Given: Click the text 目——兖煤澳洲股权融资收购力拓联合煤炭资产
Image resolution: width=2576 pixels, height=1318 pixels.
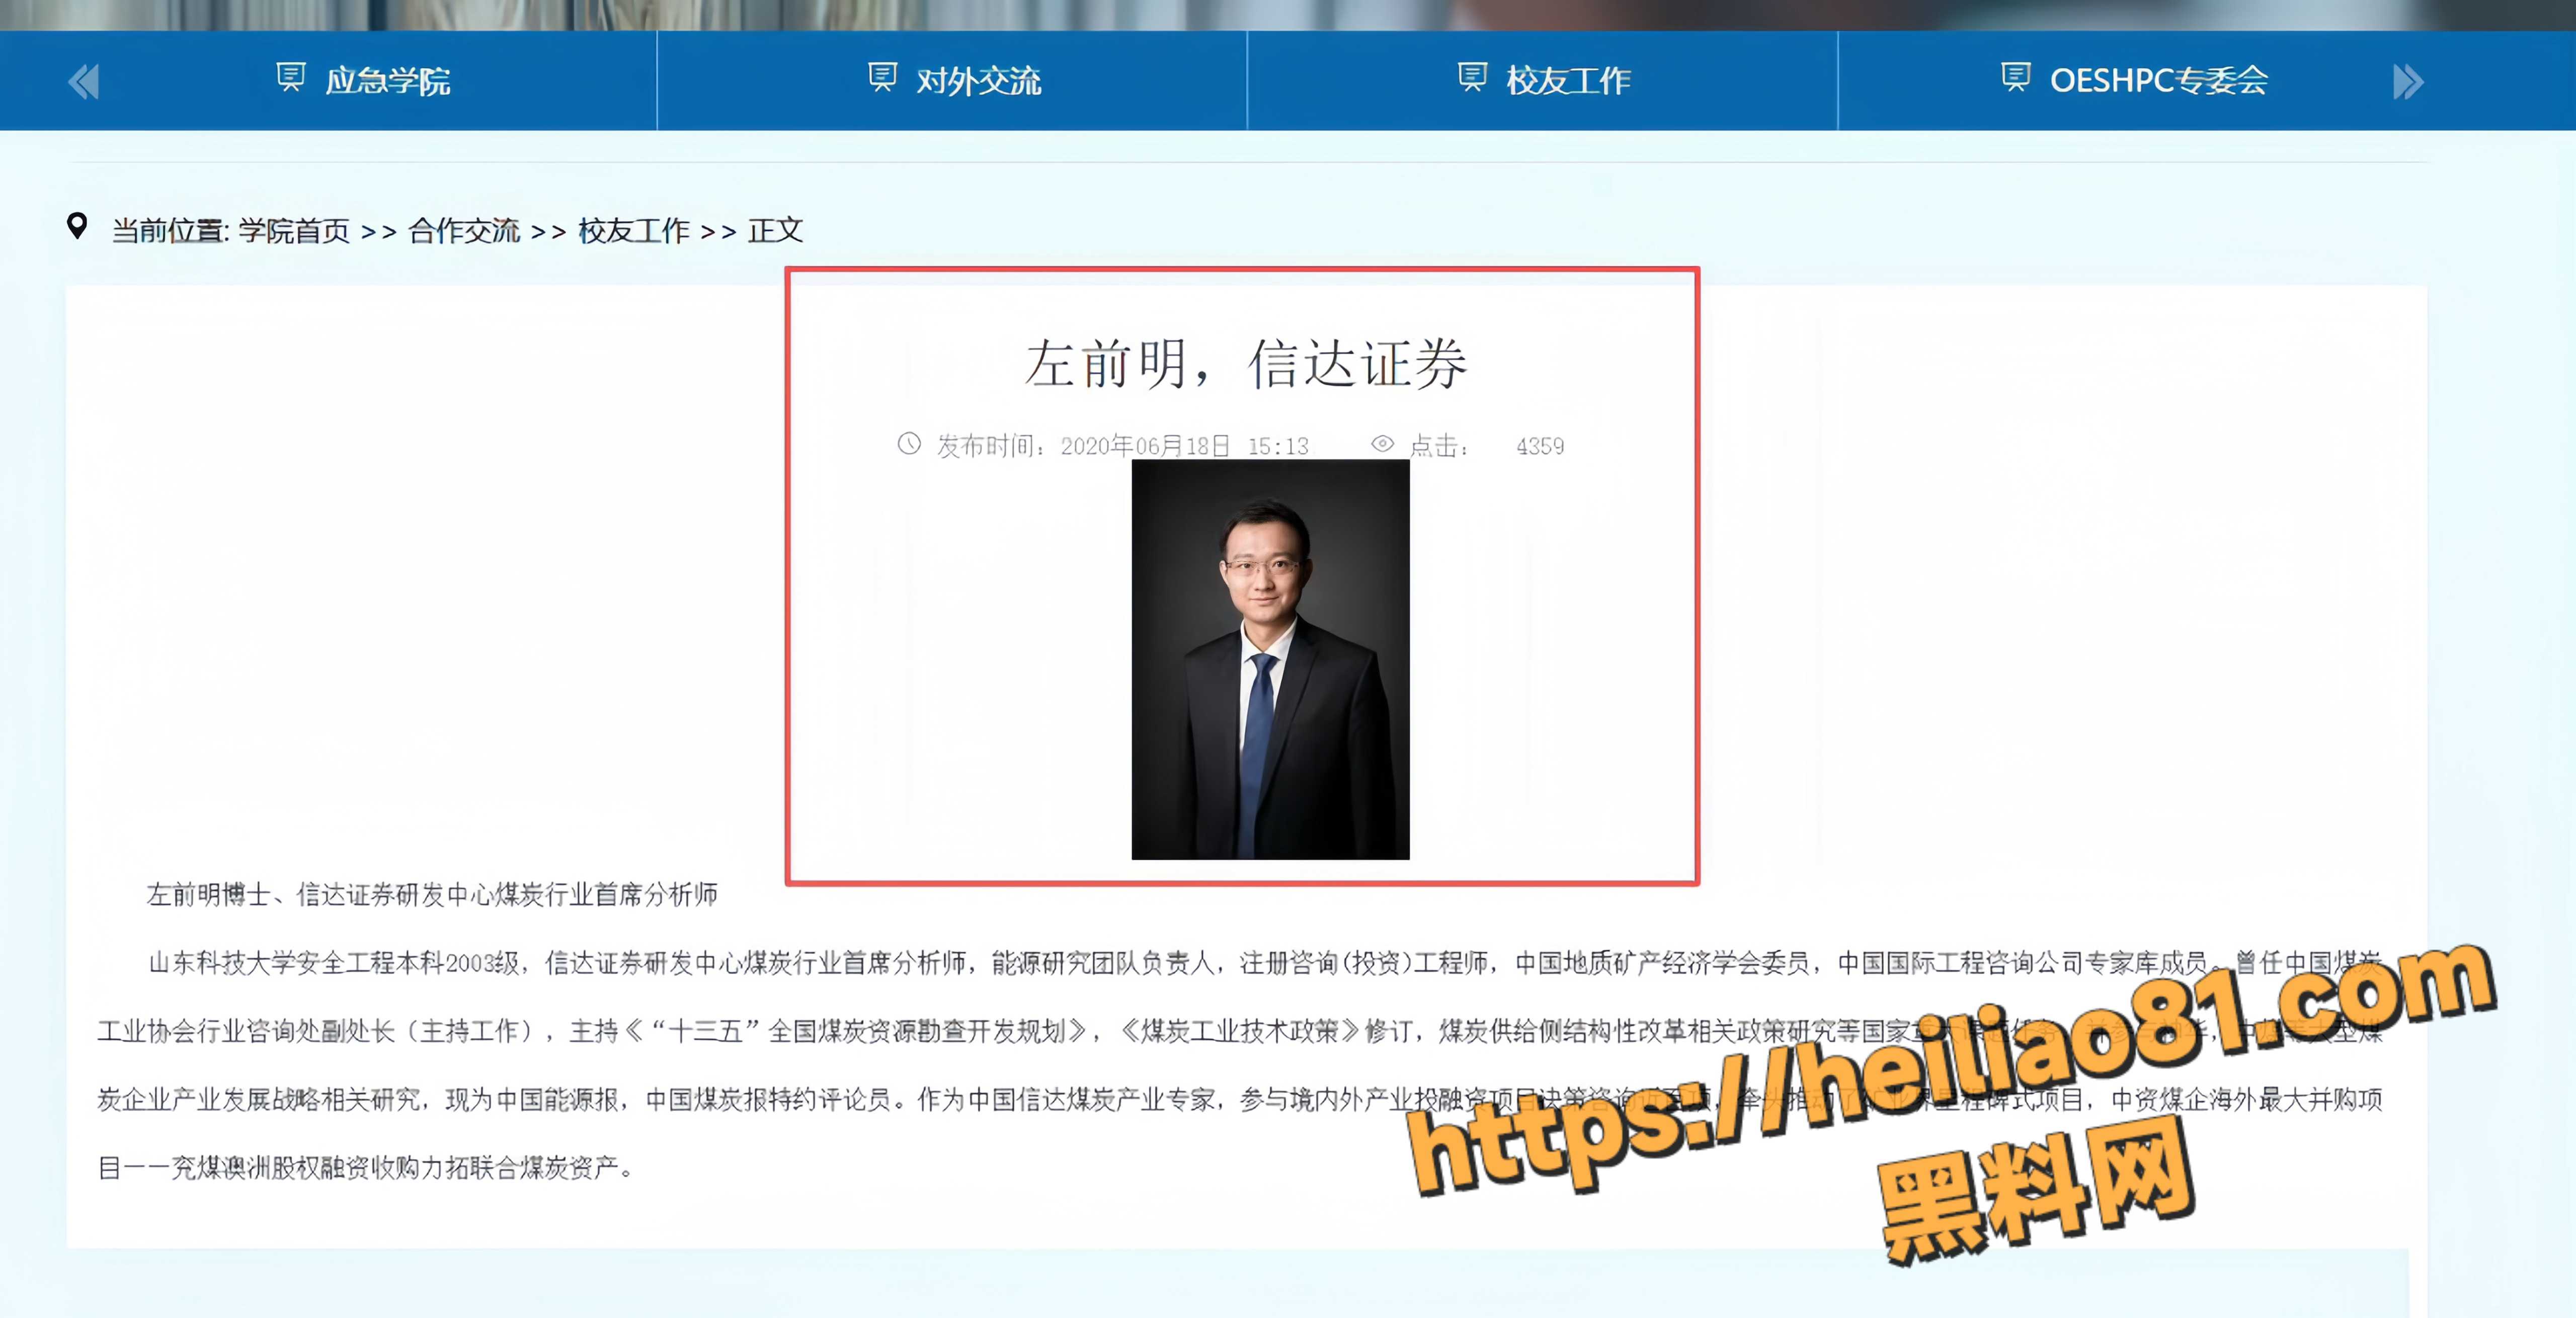Looking at the screenshot, I should coord(365,1167).
